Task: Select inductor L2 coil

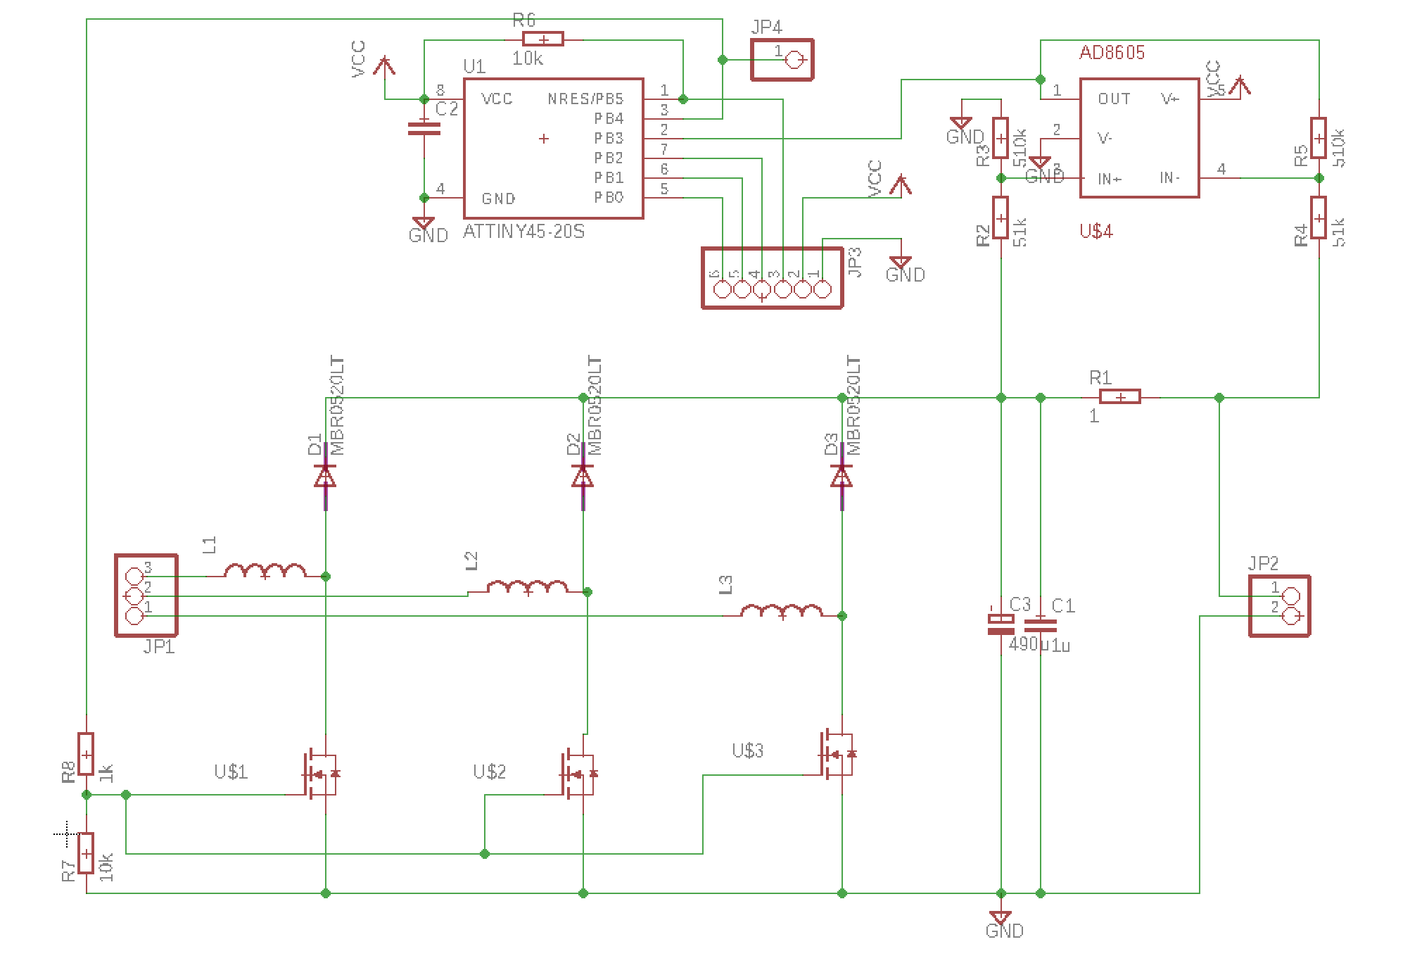Action: point(528,587)
